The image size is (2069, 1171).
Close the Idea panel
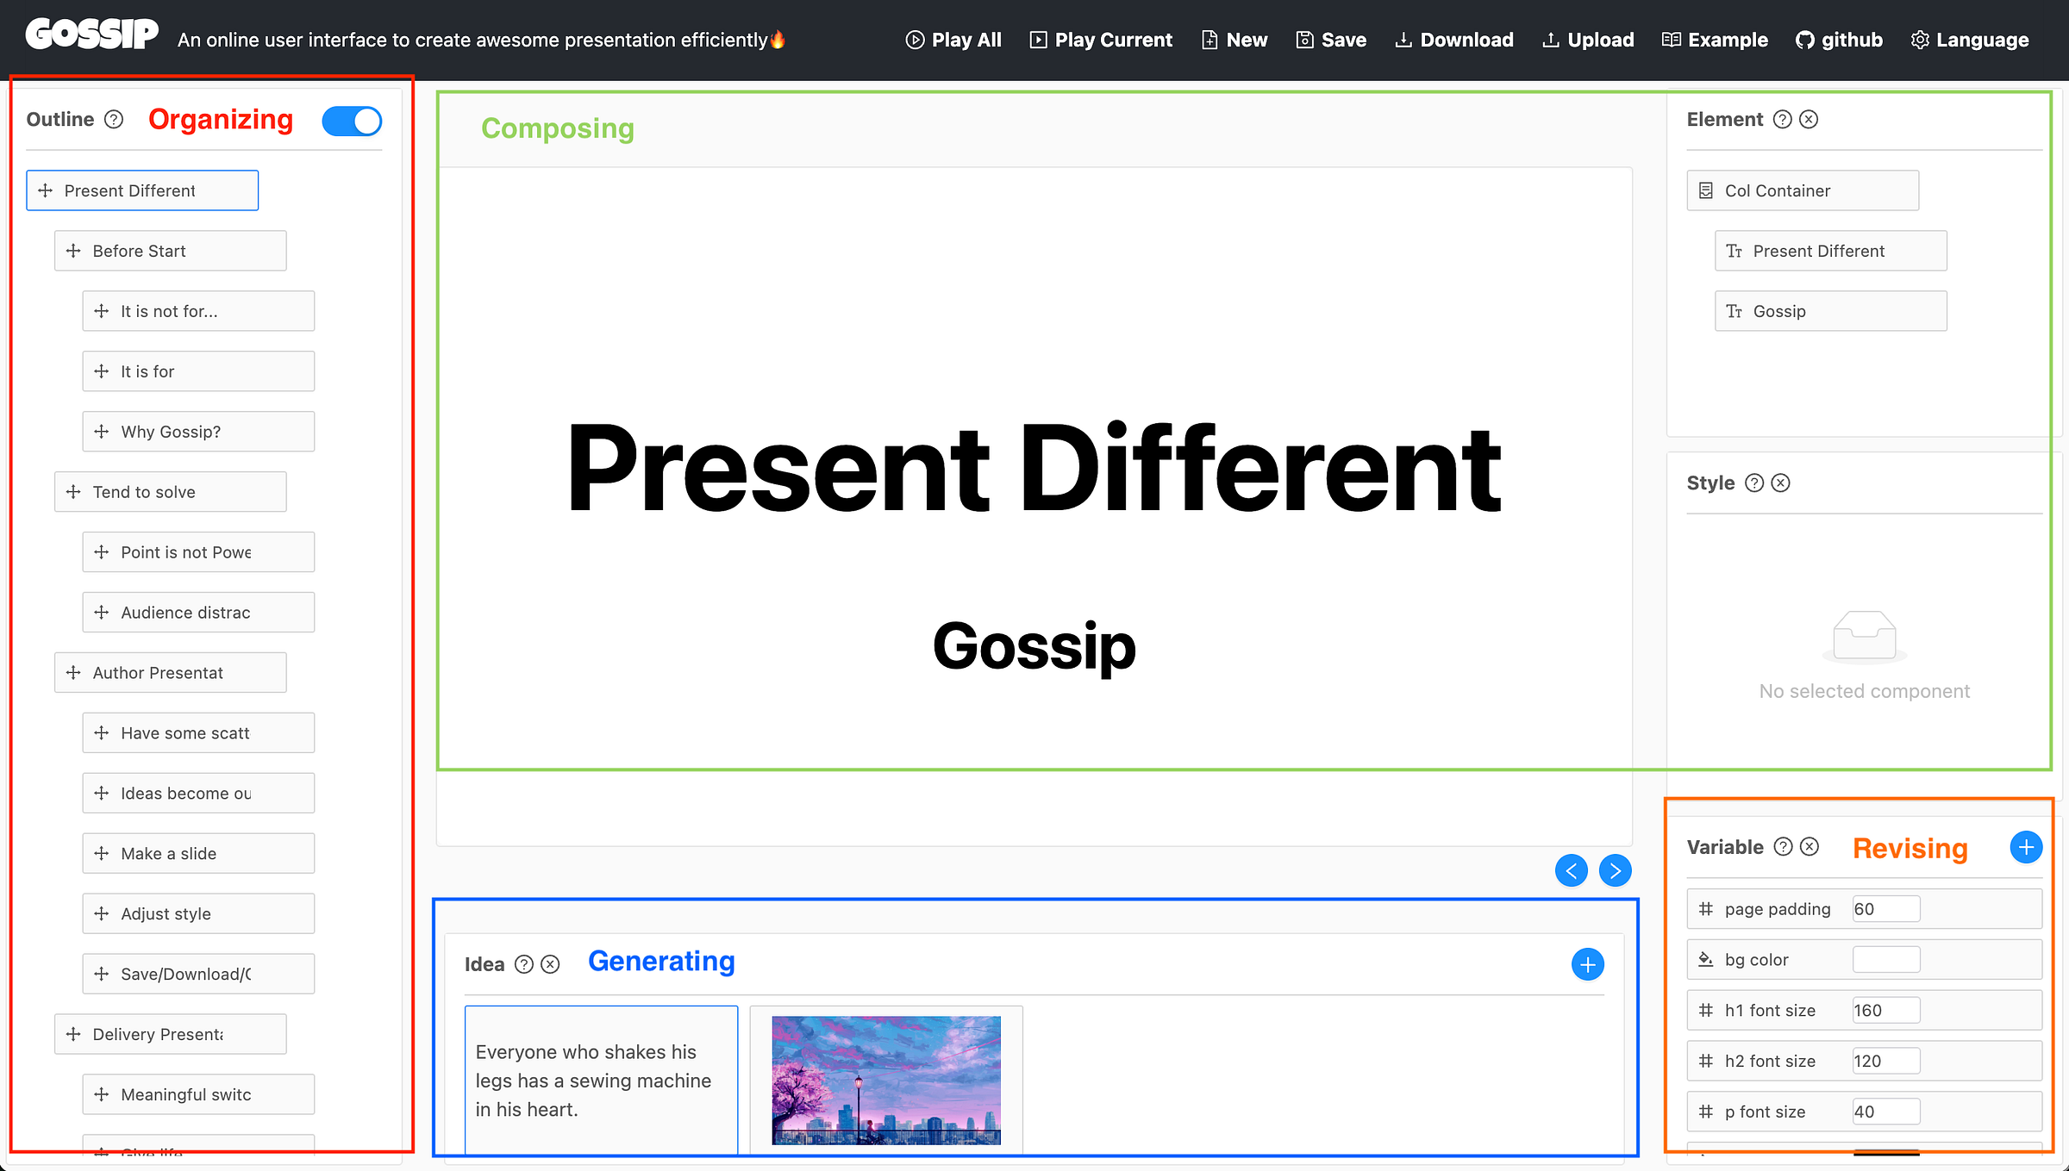[x=550, y=964]
